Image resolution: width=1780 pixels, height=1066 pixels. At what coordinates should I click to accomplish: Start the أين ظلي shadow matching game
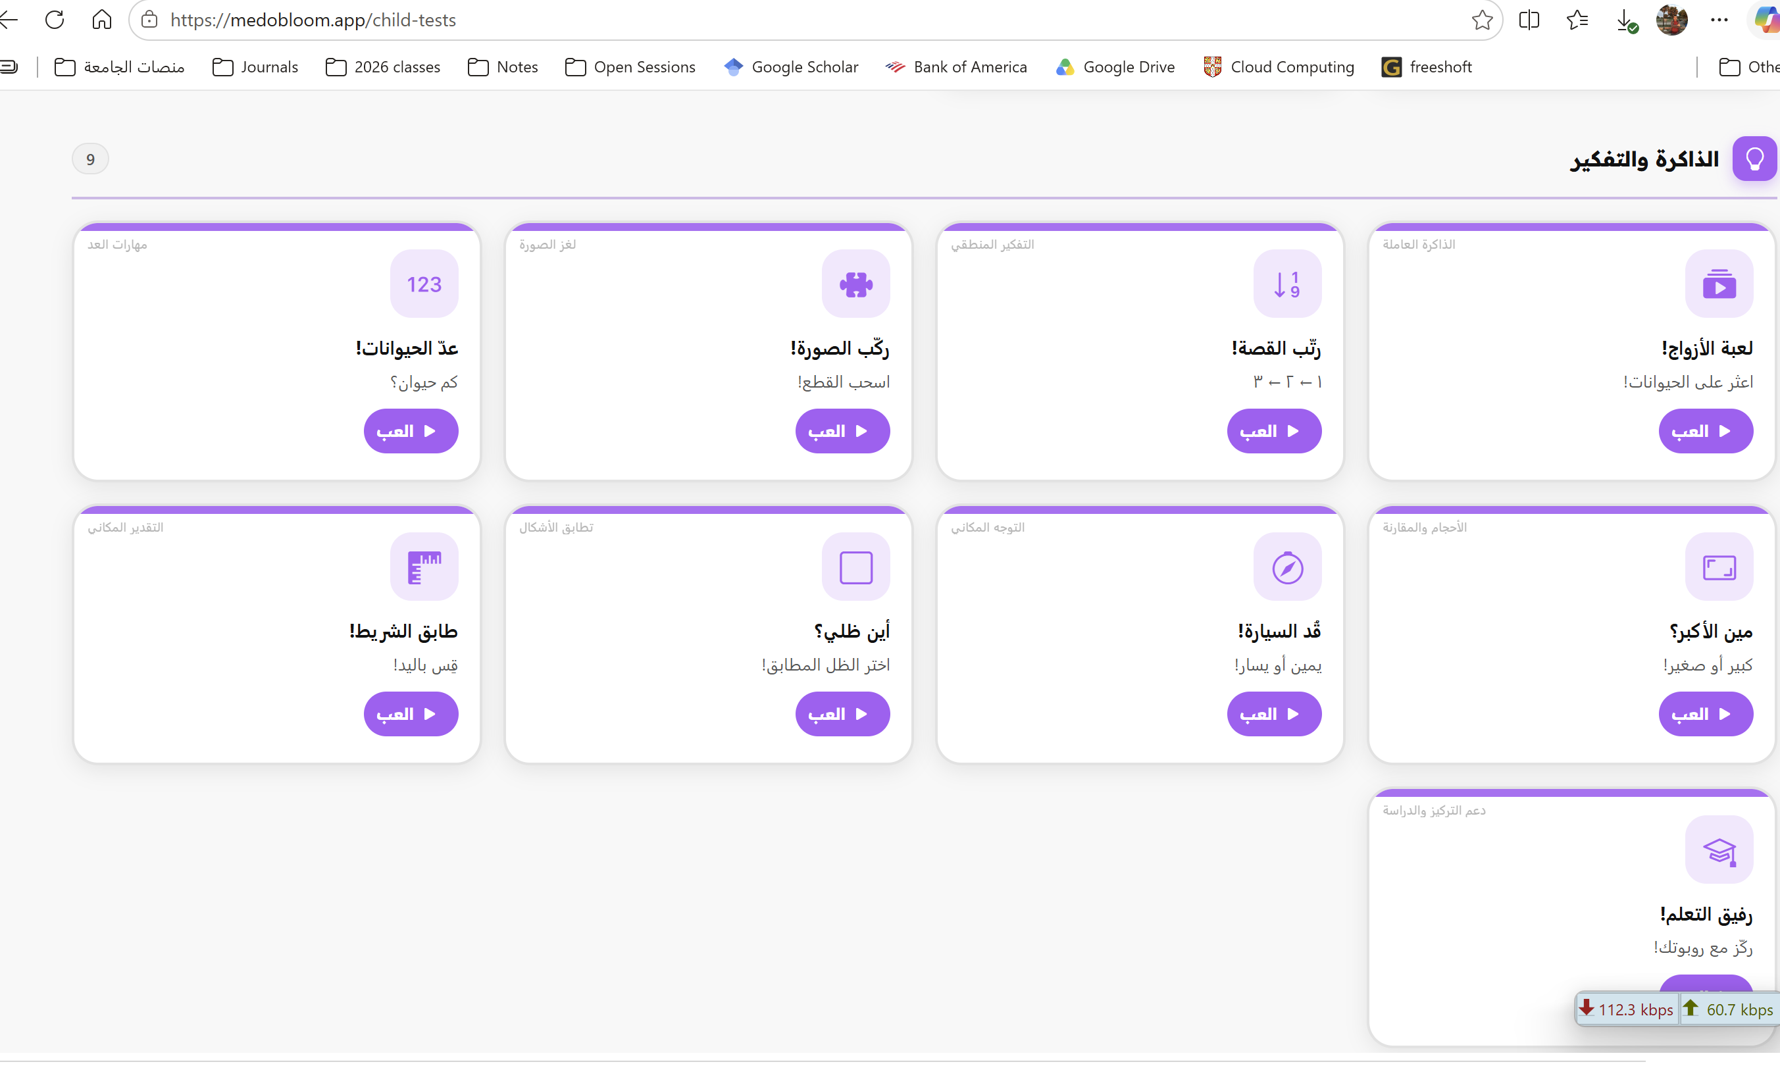click(842, 714)
